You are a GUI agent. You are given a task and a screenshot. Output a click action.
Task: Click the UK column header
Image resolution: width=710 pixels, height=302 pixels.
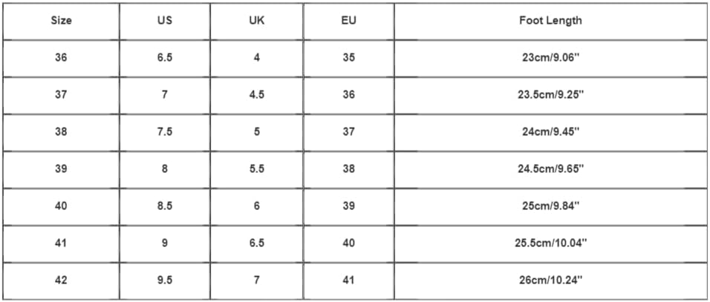(x=256, y=21)
